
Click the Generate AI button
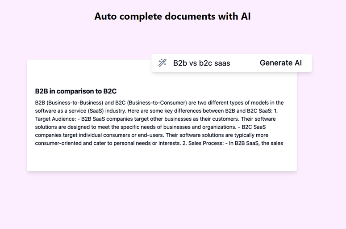[x=281, y=63]
